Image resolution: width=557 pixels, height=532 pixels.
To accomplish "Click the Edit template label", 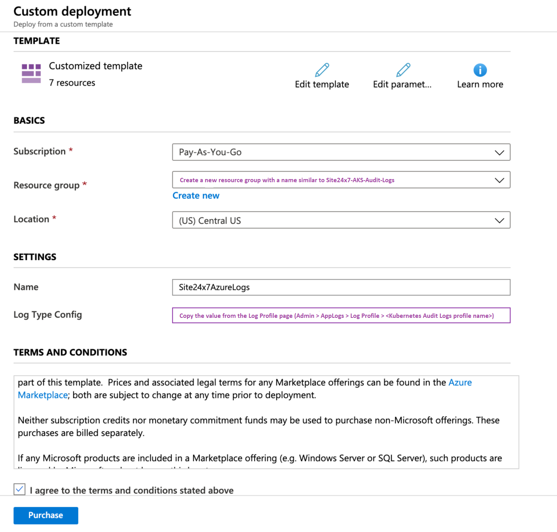I will tap(322, 84).
